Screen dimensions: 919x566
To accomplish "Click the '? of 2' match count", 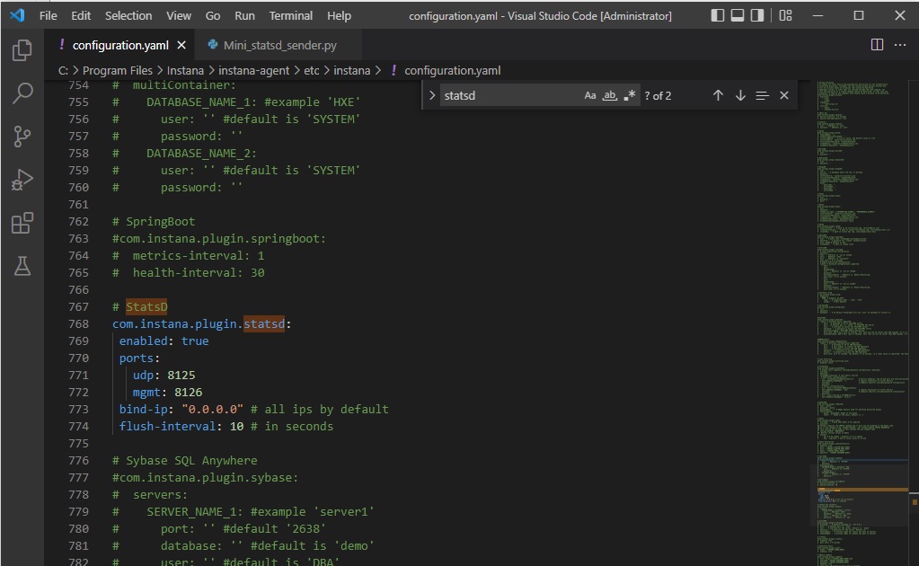I will [x=658, y=95].
